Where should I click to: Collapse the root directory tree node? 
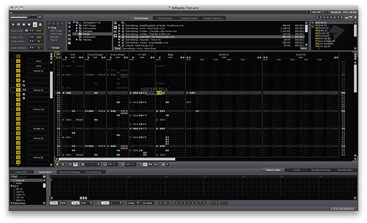pyautogui.click(x=74, y=23)
